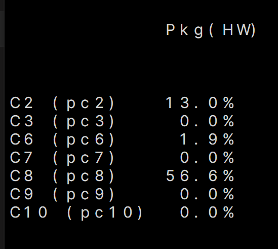Select the C7 (pc7) row label

(x=62, y=158)
